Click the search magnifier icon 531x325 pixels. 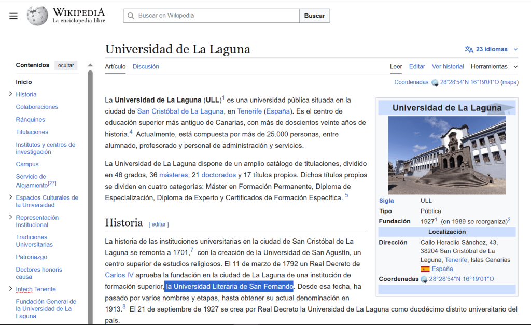click(x=131, y=16)
